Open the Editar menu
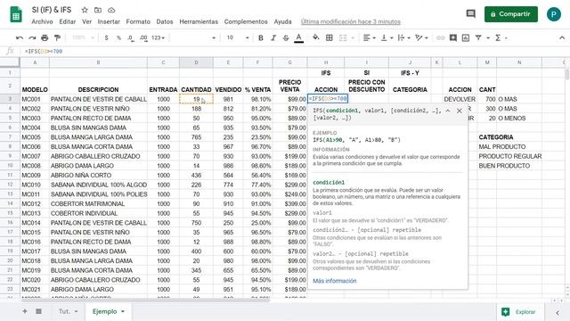The image size is (570, 321). [68, 21]
